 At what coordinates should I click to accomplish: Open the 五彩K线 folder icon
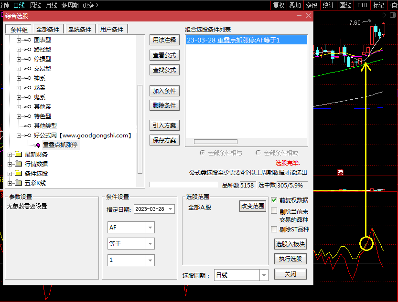18,183
